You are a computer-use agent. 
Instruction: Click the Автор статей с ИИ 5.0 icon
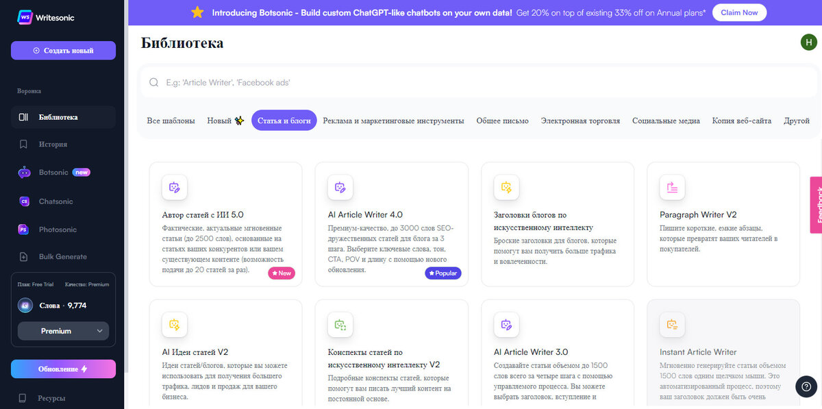175,187
